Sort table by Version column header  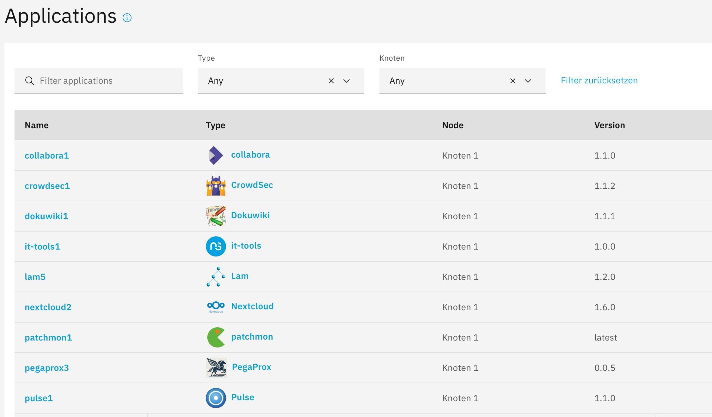(609, 125)
